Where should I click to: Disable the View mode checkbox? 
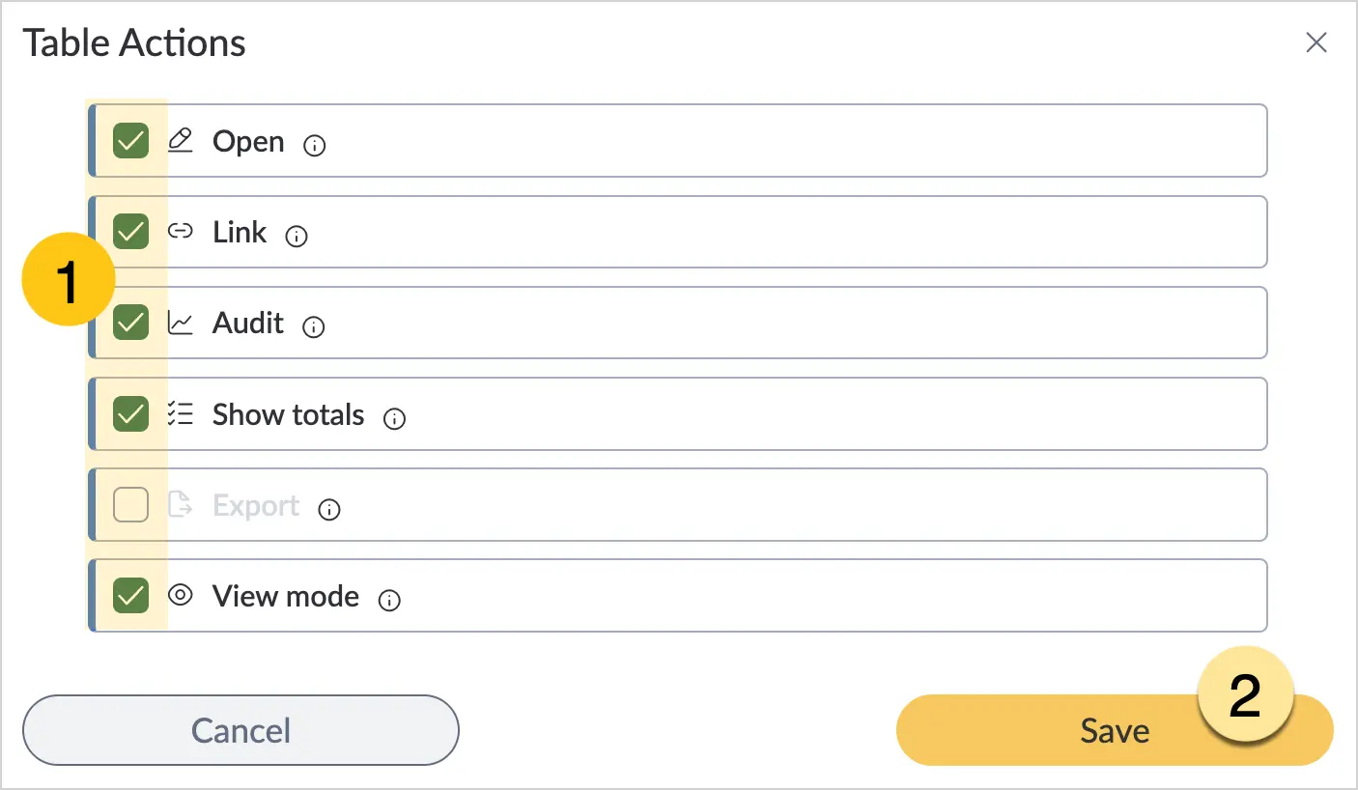pos(131,595)
